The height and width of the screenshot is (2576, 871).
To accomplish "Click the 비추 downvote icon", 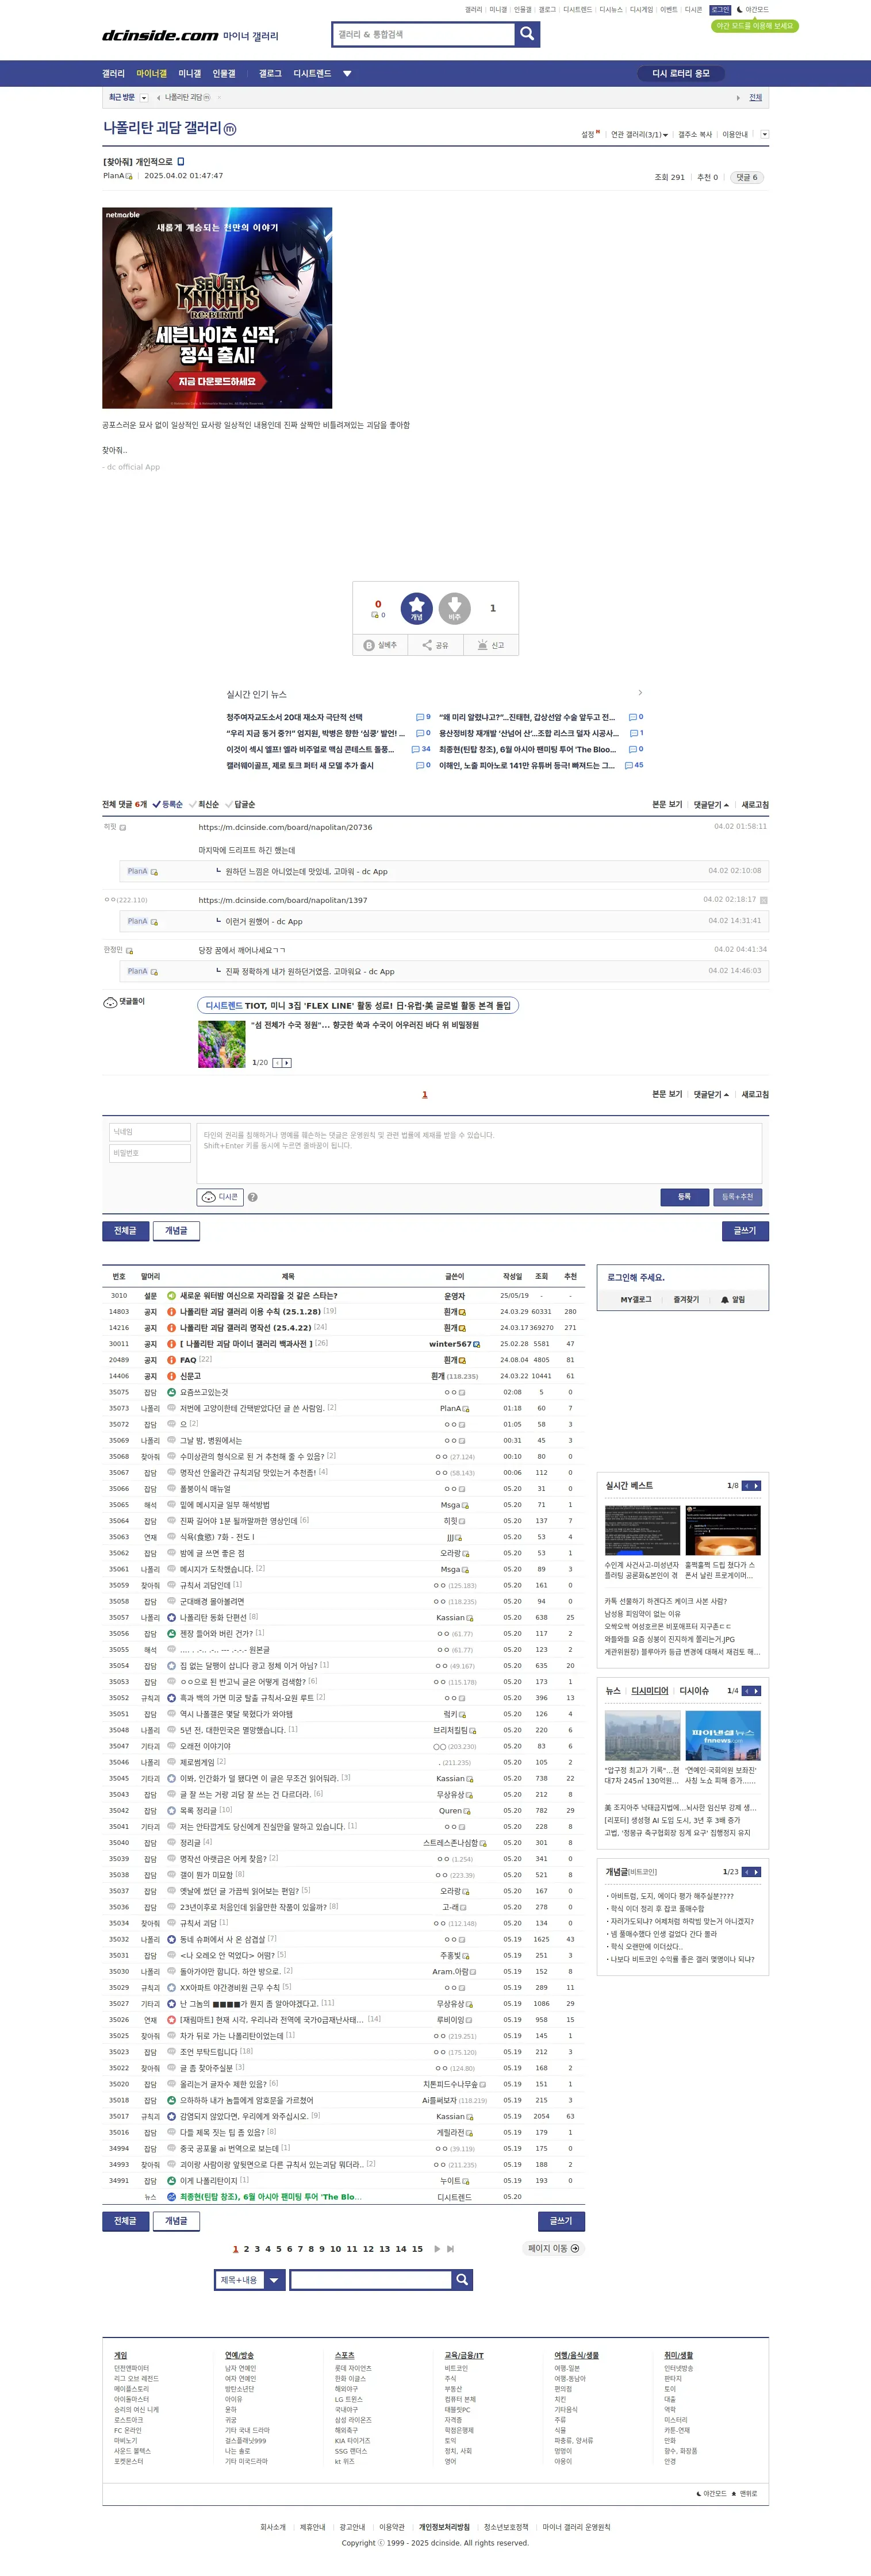I will [x=455, y=608].
